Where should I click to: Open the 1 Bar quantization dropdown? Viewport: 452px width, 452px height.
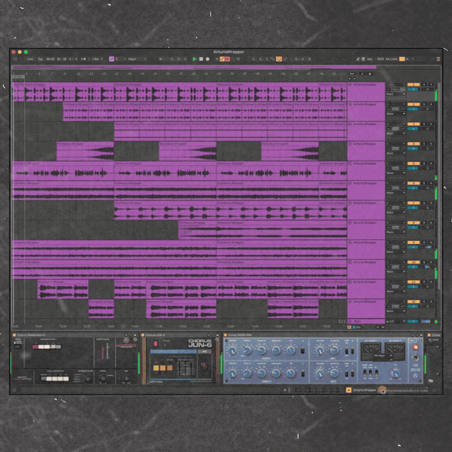[x=97, y=59]
